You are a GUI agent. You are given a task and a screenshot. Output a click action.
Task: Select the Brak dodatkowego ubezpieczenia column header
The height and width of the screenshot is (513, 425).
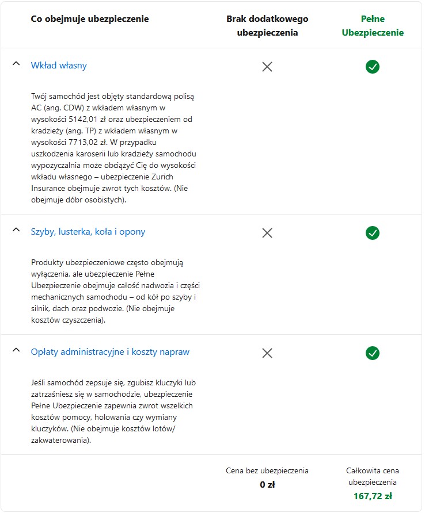267,25
